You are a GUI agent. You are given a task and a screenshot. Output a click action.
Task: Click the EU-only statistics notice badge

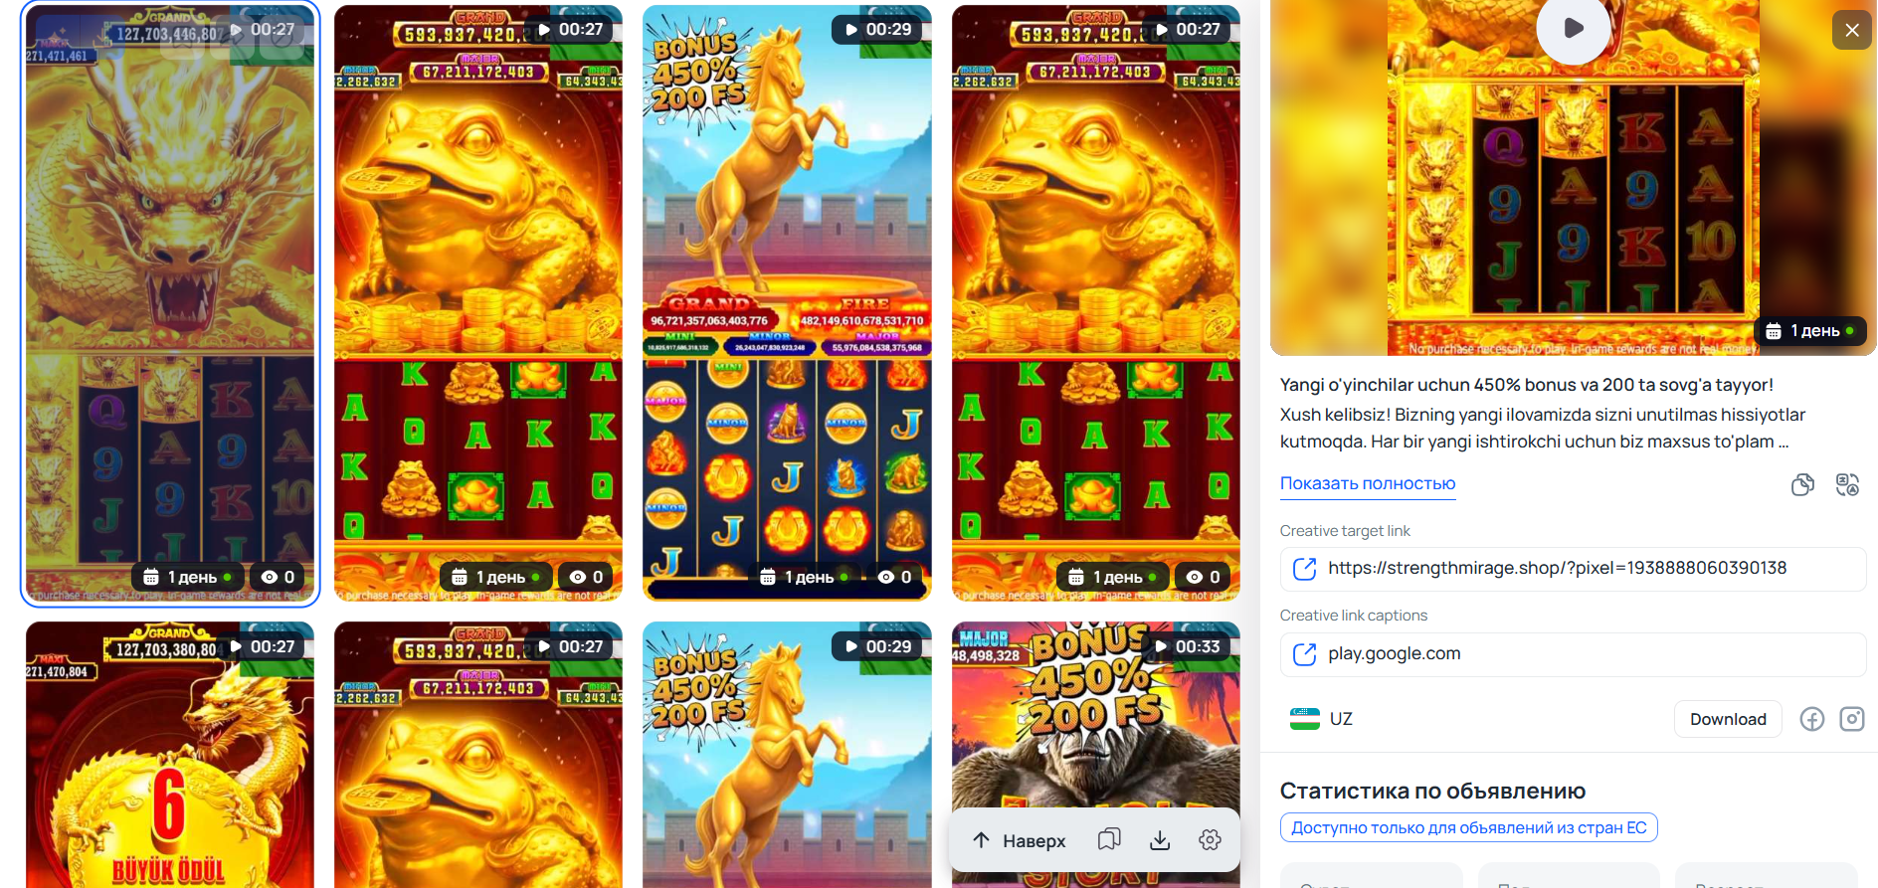[x=1468, y=827]
